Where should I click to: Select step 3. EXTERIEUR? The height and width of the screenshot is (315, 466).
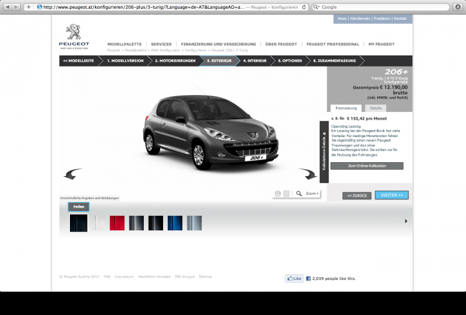pos(220,61)
